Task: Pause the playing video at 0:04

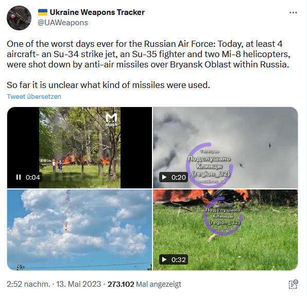Action: [19, 177]
